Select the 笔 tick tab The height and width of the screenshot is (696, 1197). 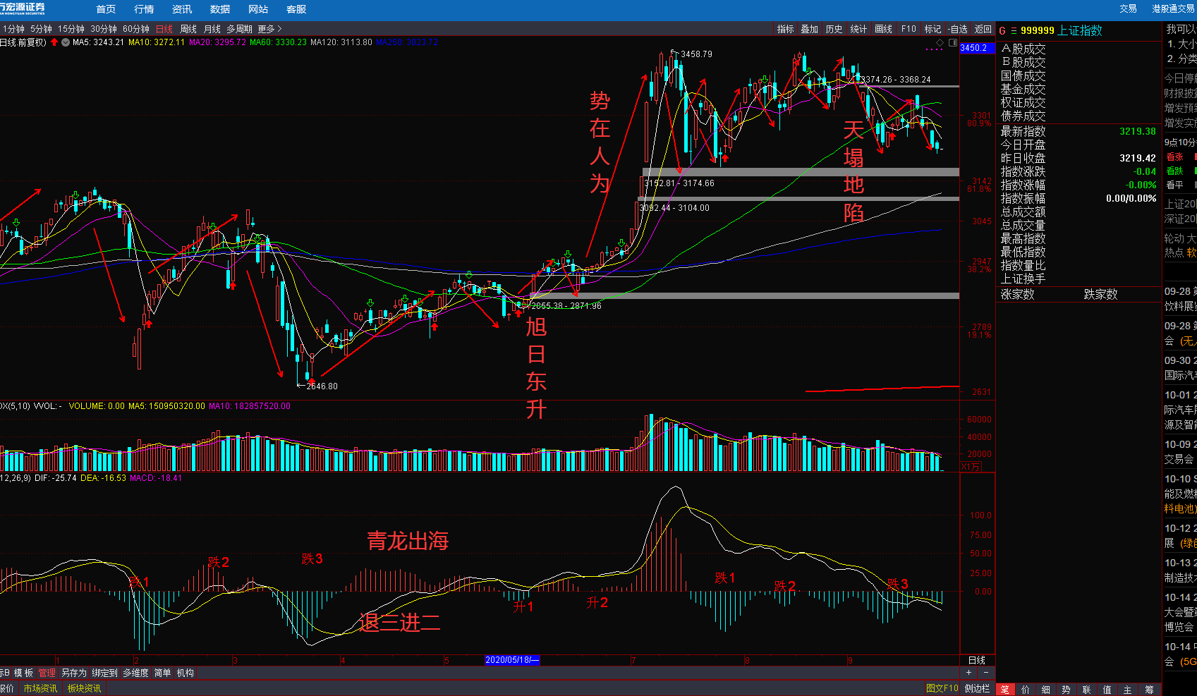(x=1004, y=689)
